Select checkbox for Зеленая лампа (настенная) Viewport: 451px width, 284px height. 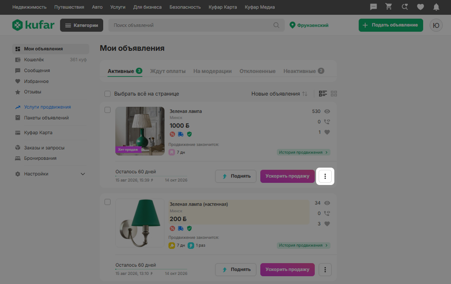(108, 202)
